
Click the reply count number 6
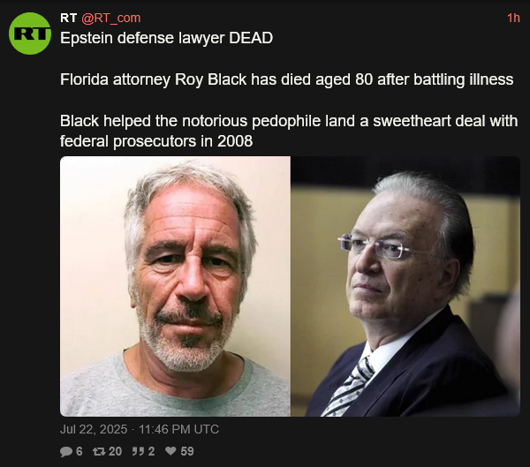(79, 451)
